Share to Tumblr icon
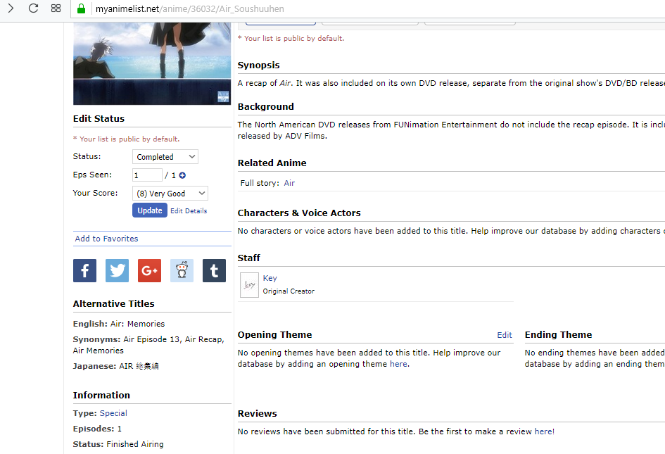This screenshot has width=665, height=454. [214, 270]
